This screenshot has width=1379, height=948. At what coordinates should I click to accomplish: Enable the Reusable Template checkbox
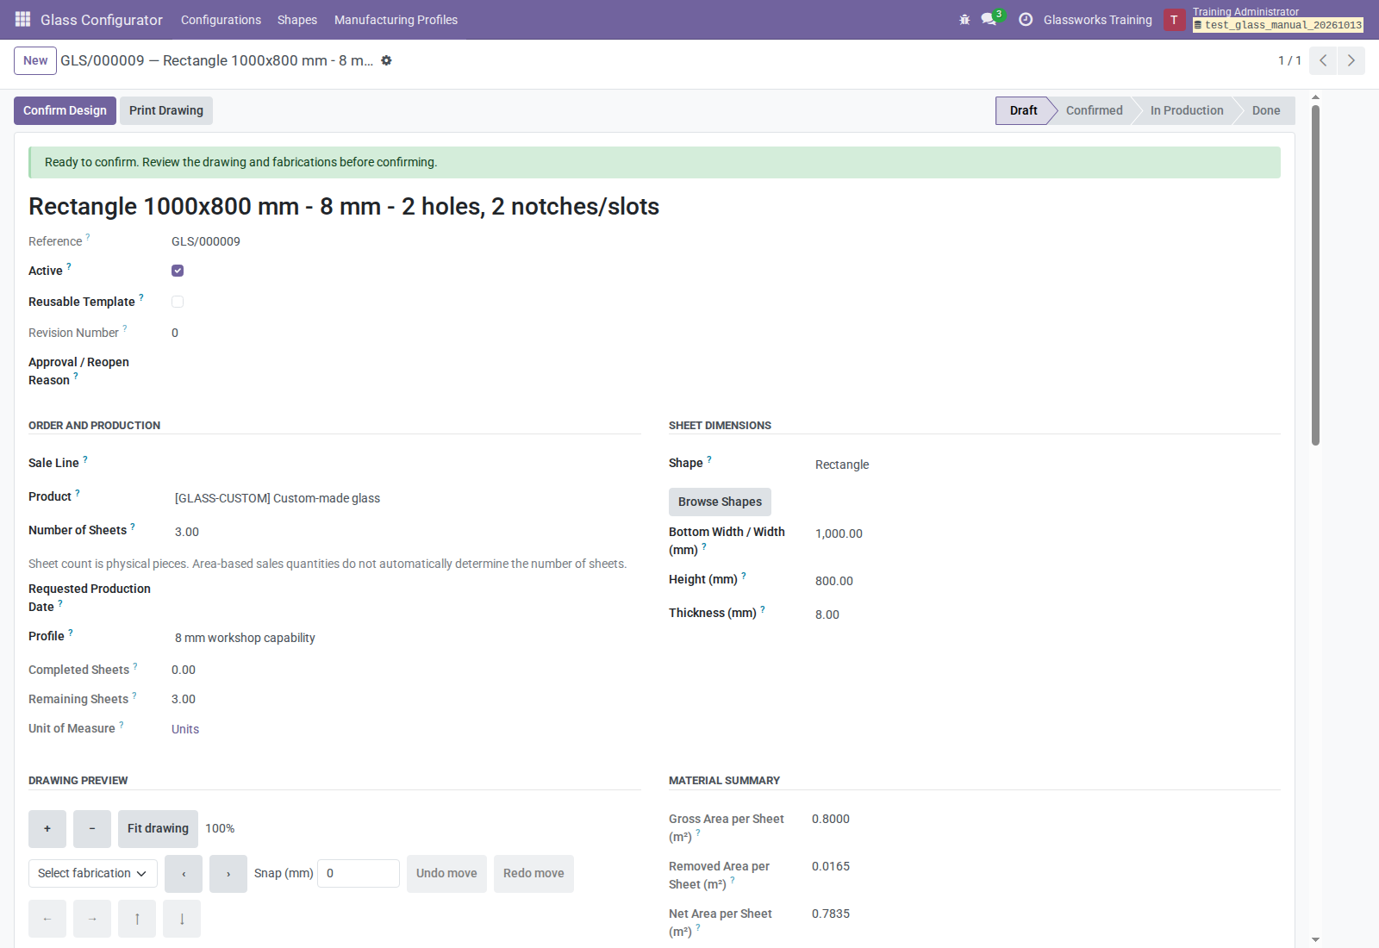click(178, 302)
